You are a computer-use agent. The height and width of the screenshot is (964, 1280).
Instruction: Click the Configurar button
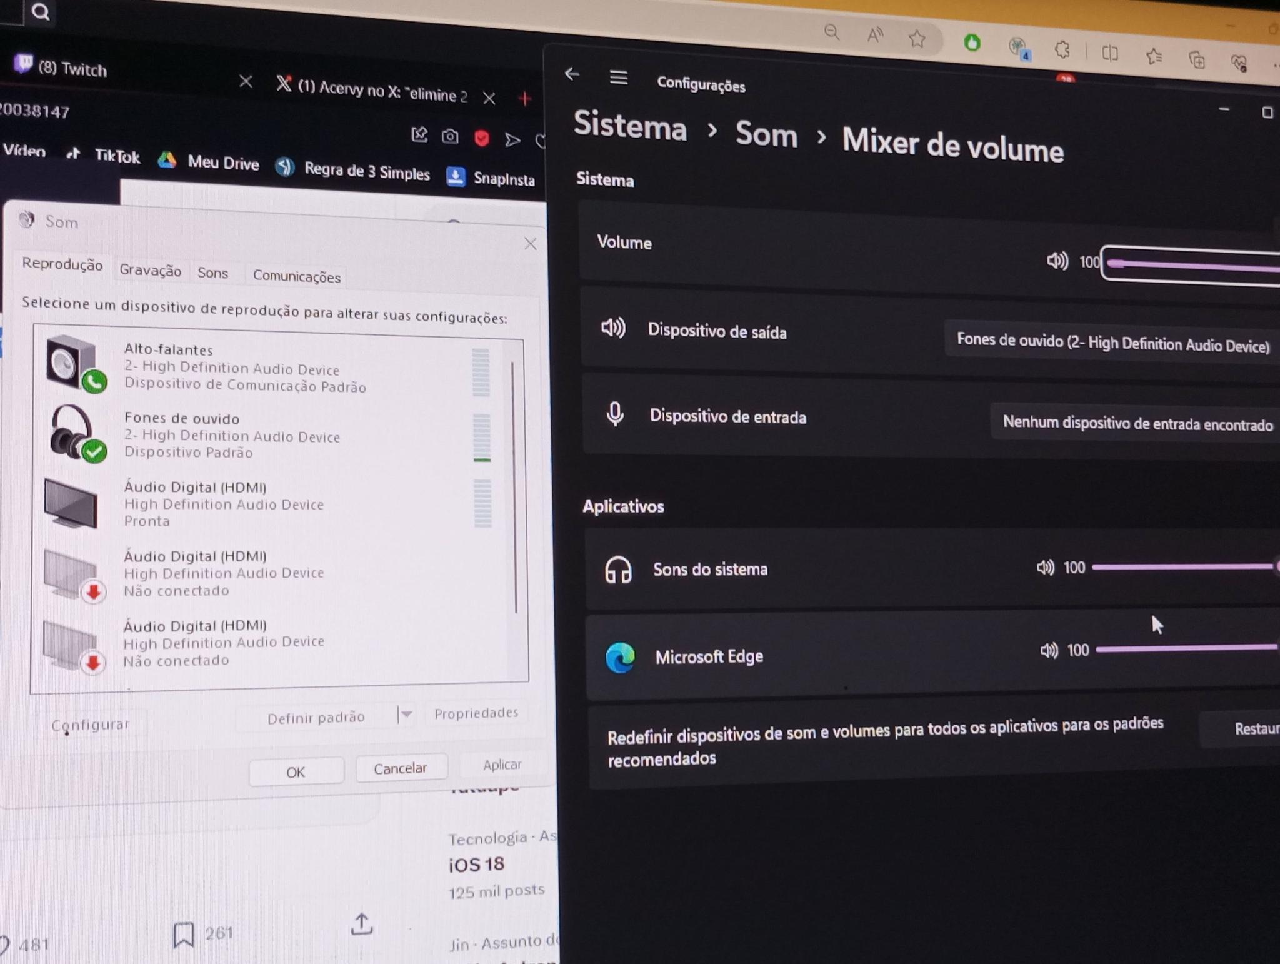click(90, 725)
